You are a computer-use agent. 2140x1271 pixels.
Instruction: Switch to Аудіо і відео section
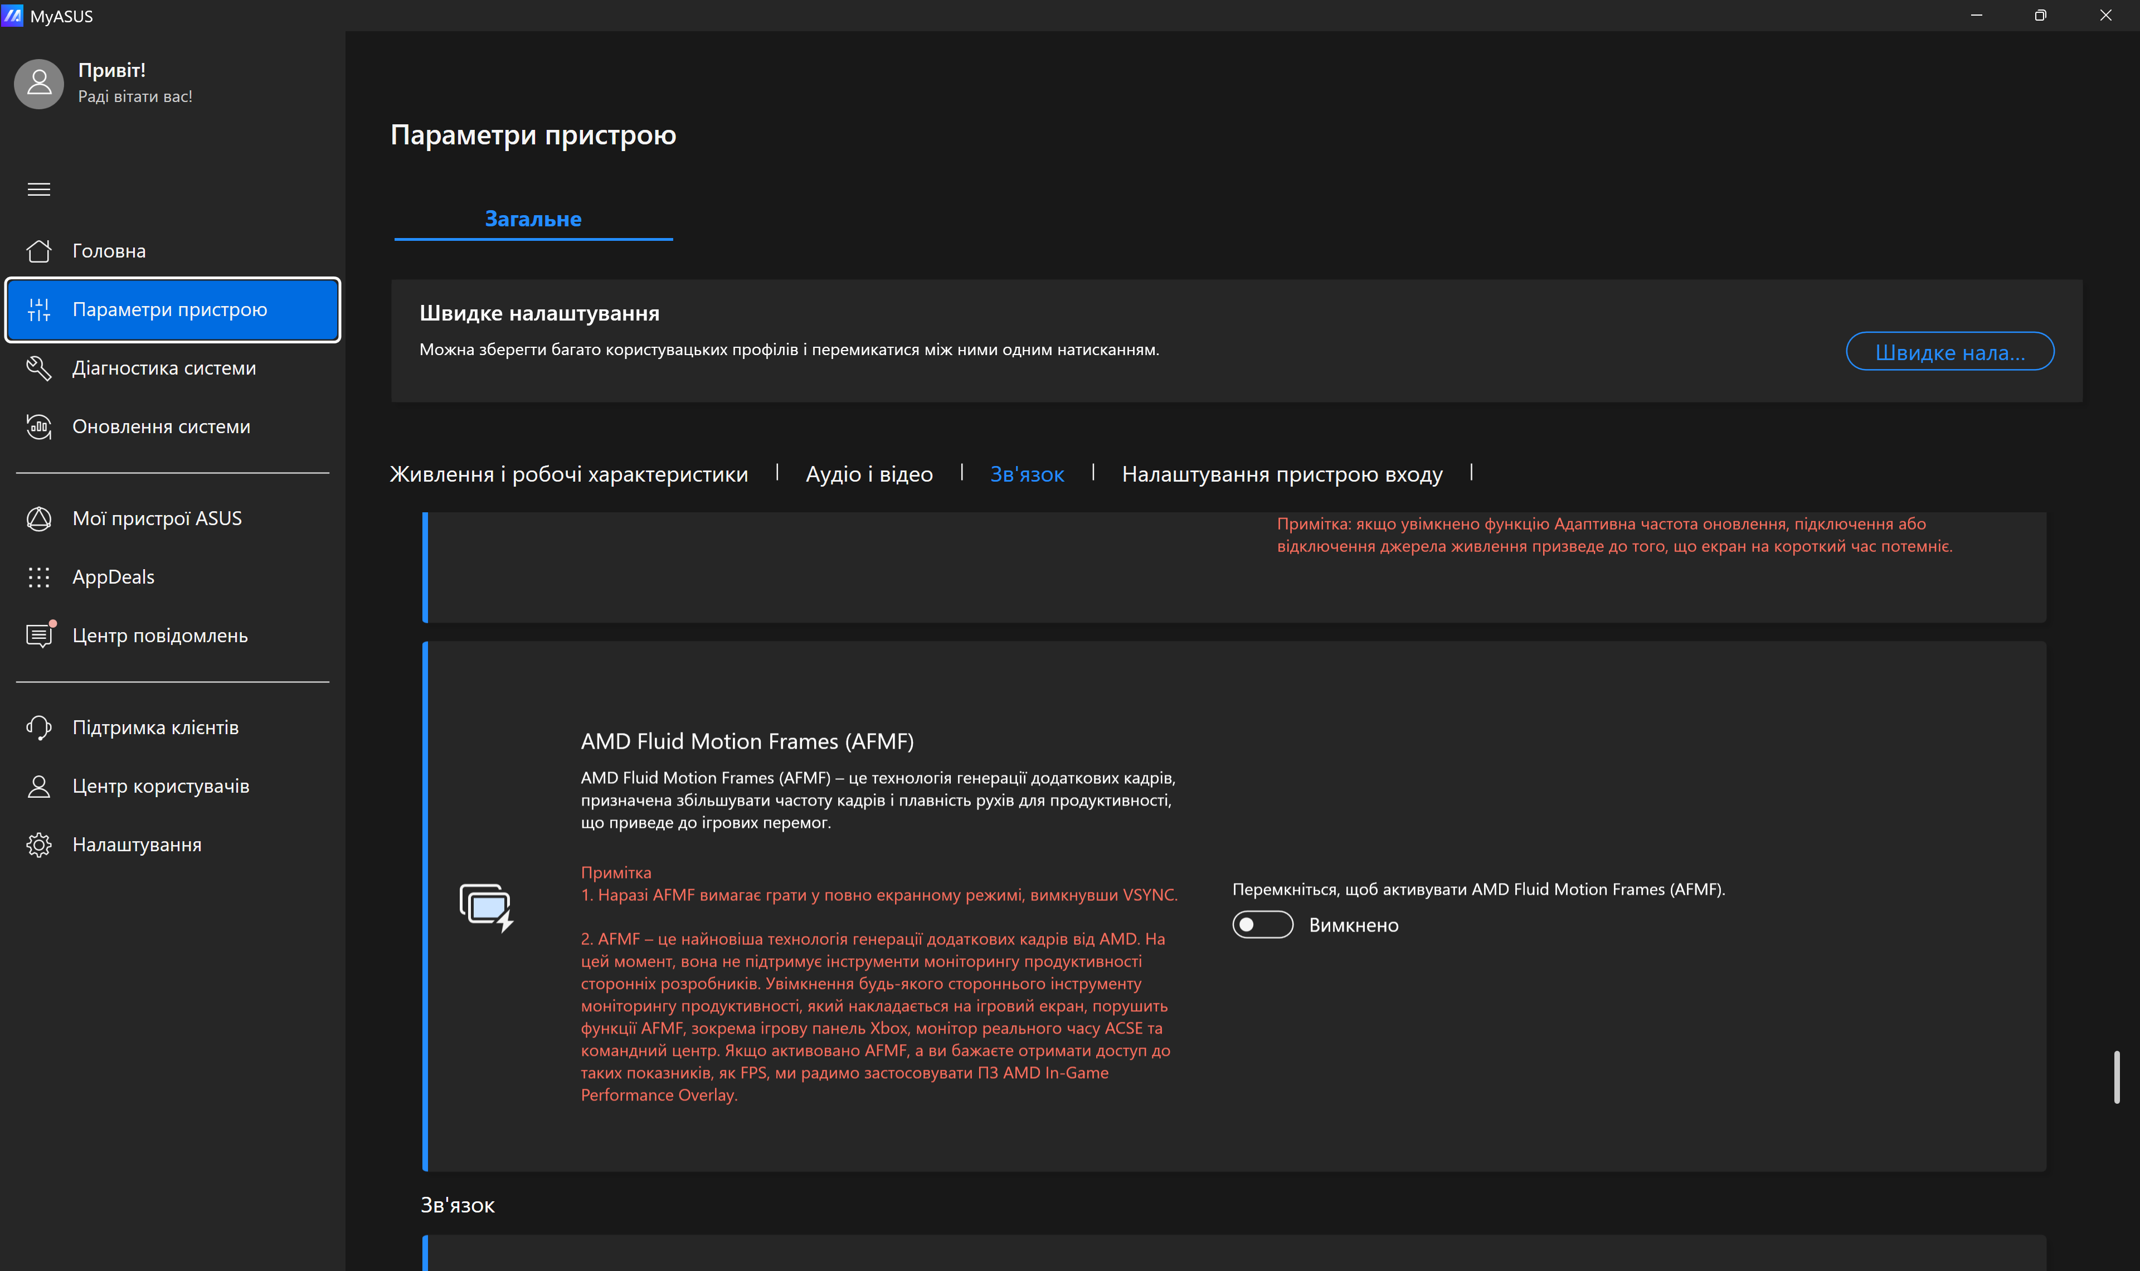click(869, 474)
